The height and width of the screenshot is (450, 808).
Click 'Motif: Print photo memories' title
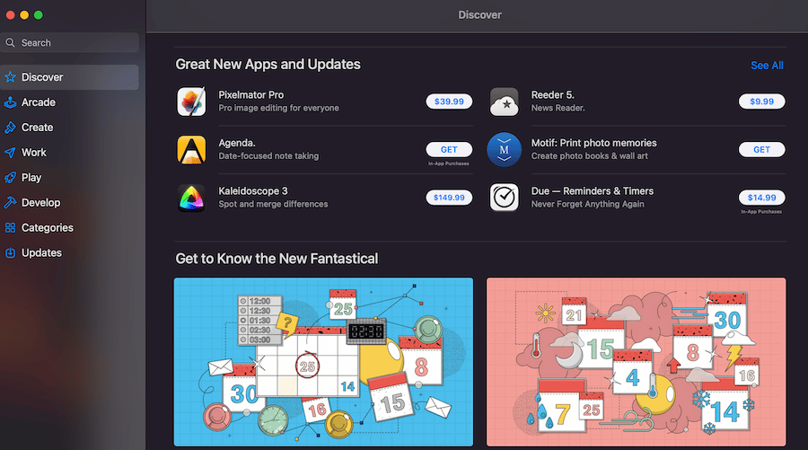594,143
